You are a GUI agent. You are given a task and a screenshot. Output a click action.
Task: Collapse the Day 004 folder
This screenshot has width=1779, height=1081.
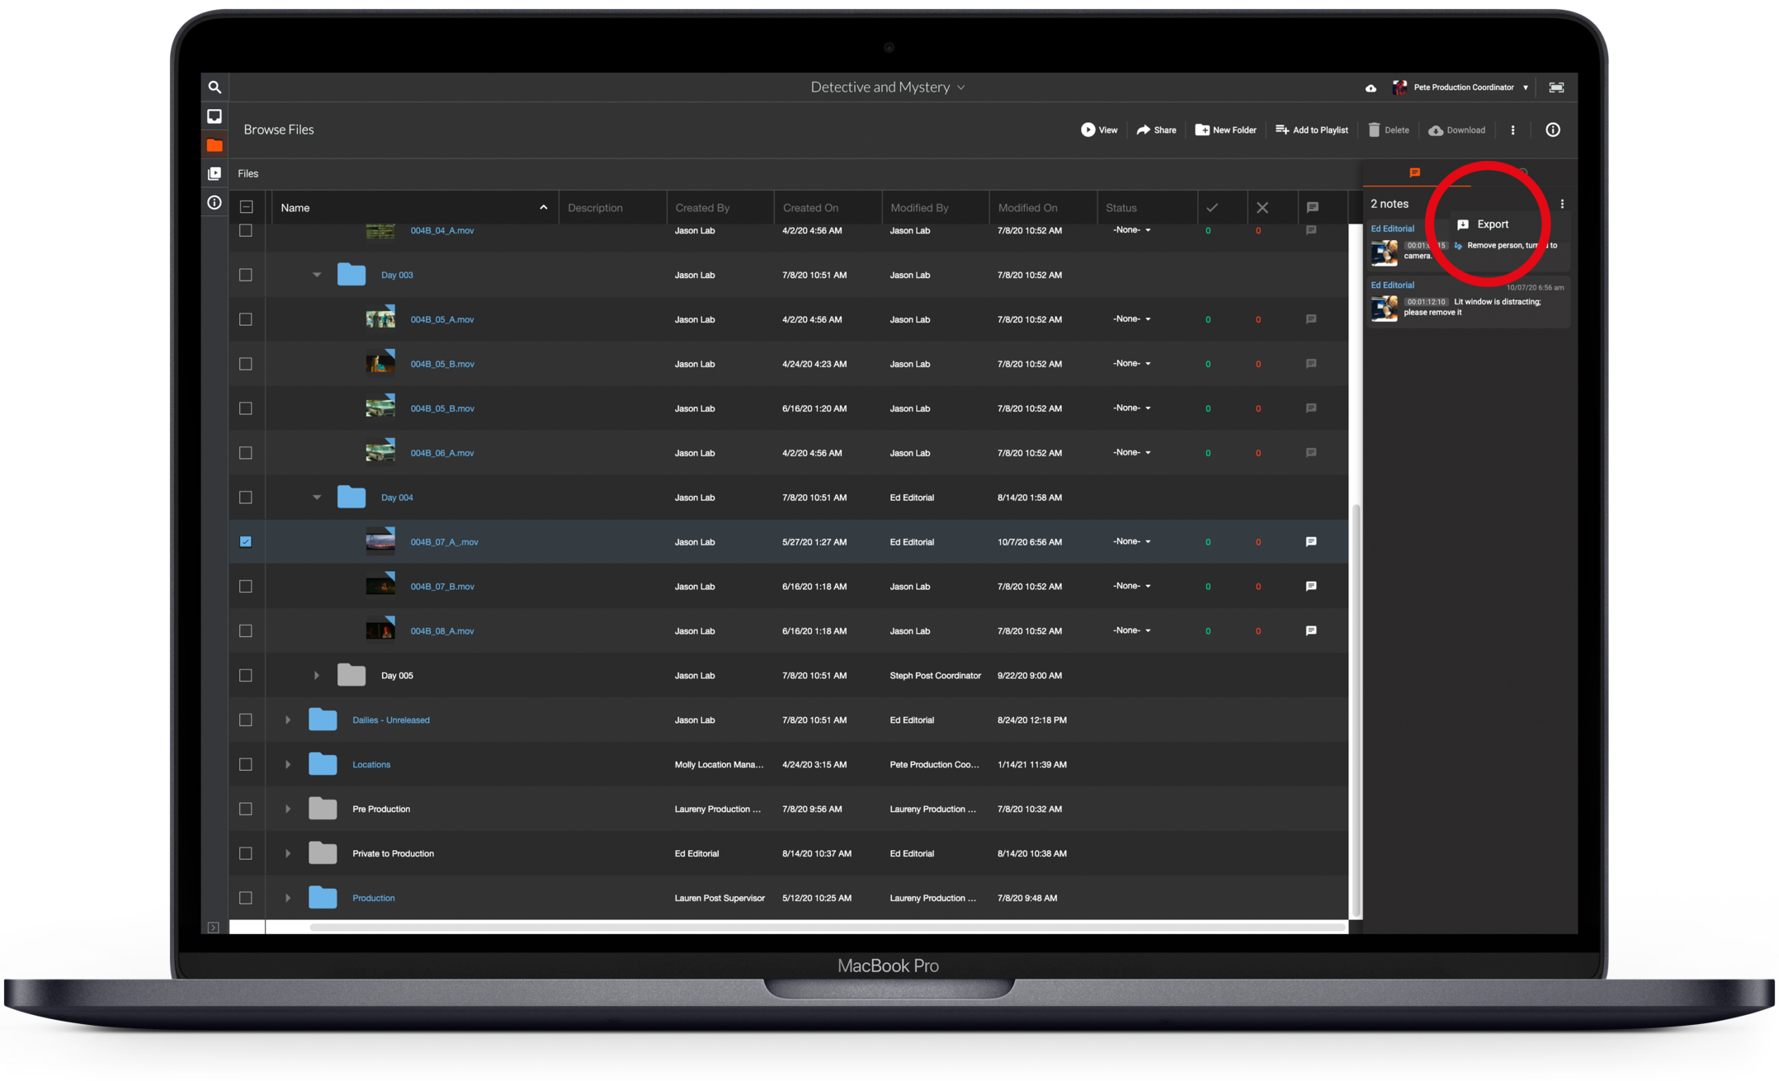[317, 498]
